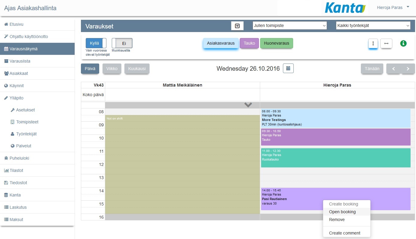
Task: Choose Open booking from context menu
Action: click(x=342, y=212)
